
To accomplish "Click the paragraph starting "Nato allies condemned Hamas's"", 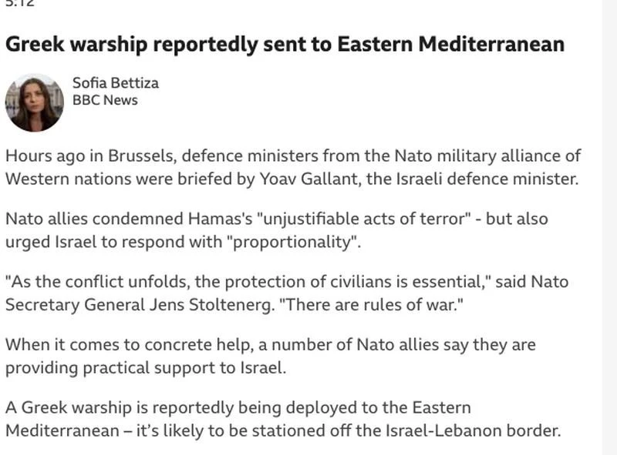I will [x=276, y=229].
